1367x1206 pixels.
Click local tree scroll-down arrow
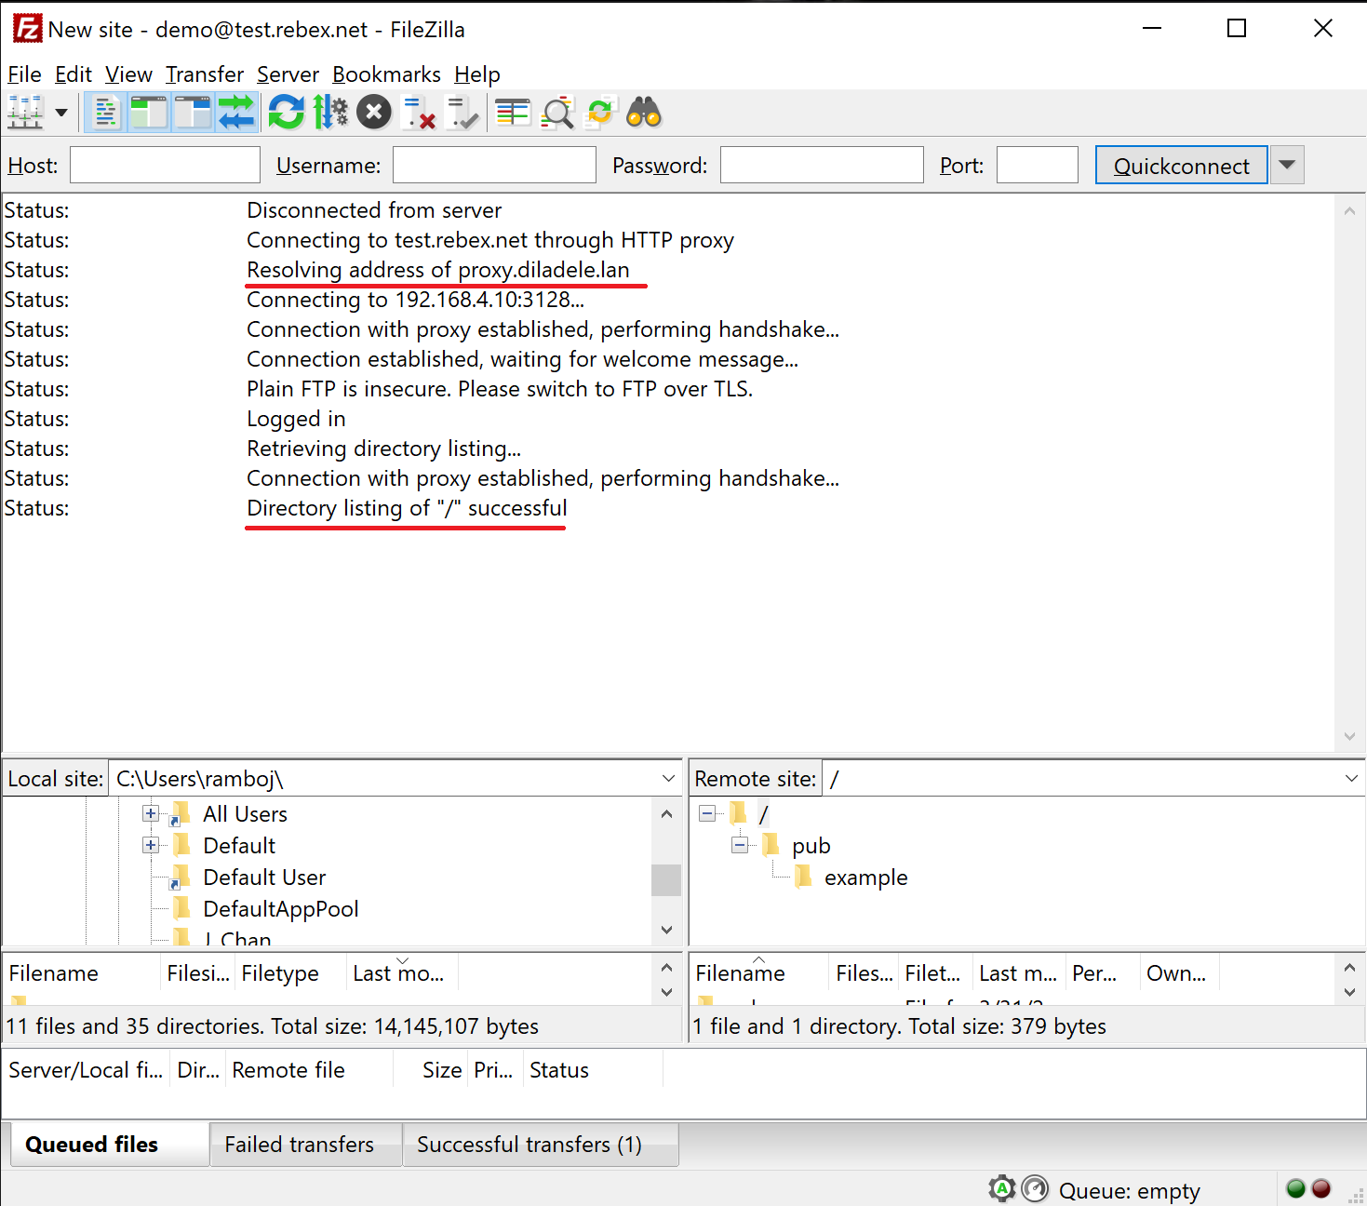[666, 930]
